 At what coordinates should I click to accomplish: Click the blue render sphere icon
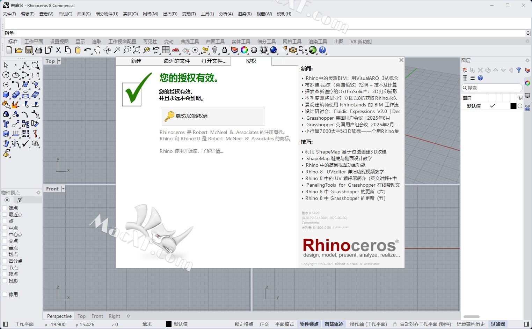(274, 50)
